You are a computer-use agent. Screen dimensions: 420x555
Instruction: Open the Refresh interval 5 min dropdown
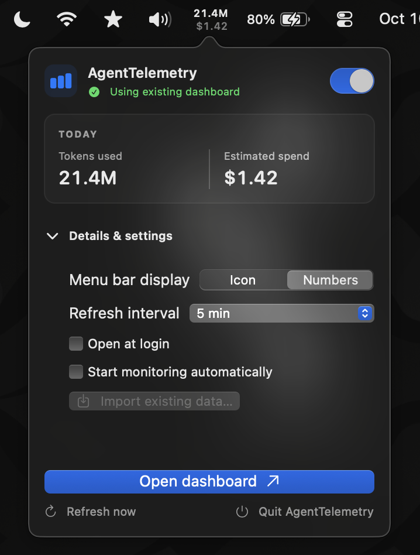282,313
